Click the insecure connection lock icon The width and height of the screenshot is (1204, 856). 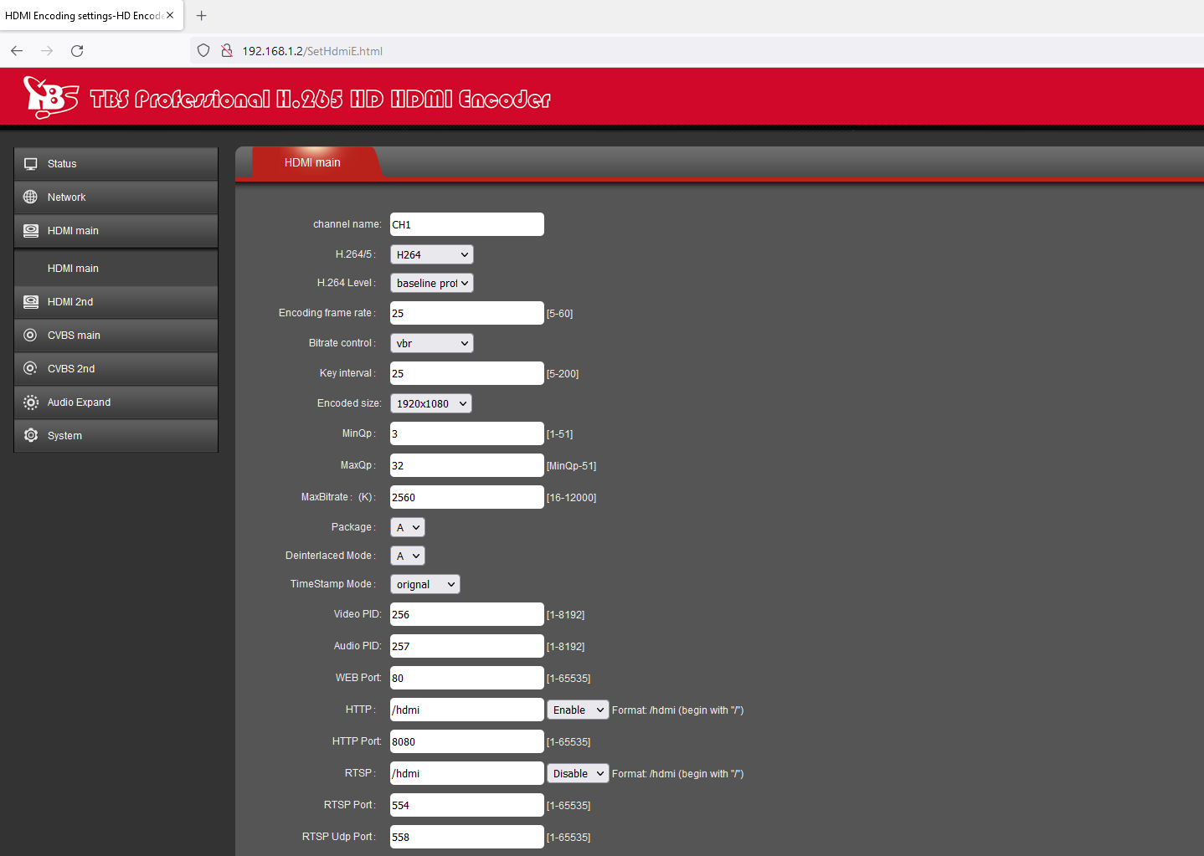point(227,51)
